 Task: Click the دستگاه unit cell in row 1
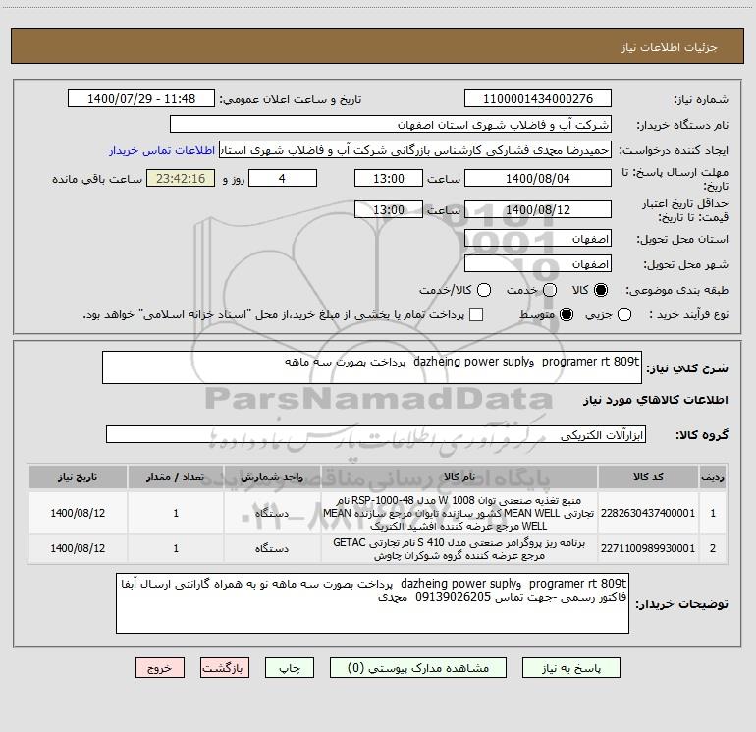(272, 513)
